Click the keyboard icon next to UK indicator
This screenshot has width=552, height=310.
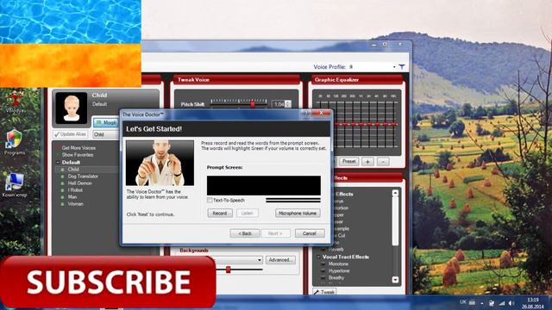coord(472,302)
